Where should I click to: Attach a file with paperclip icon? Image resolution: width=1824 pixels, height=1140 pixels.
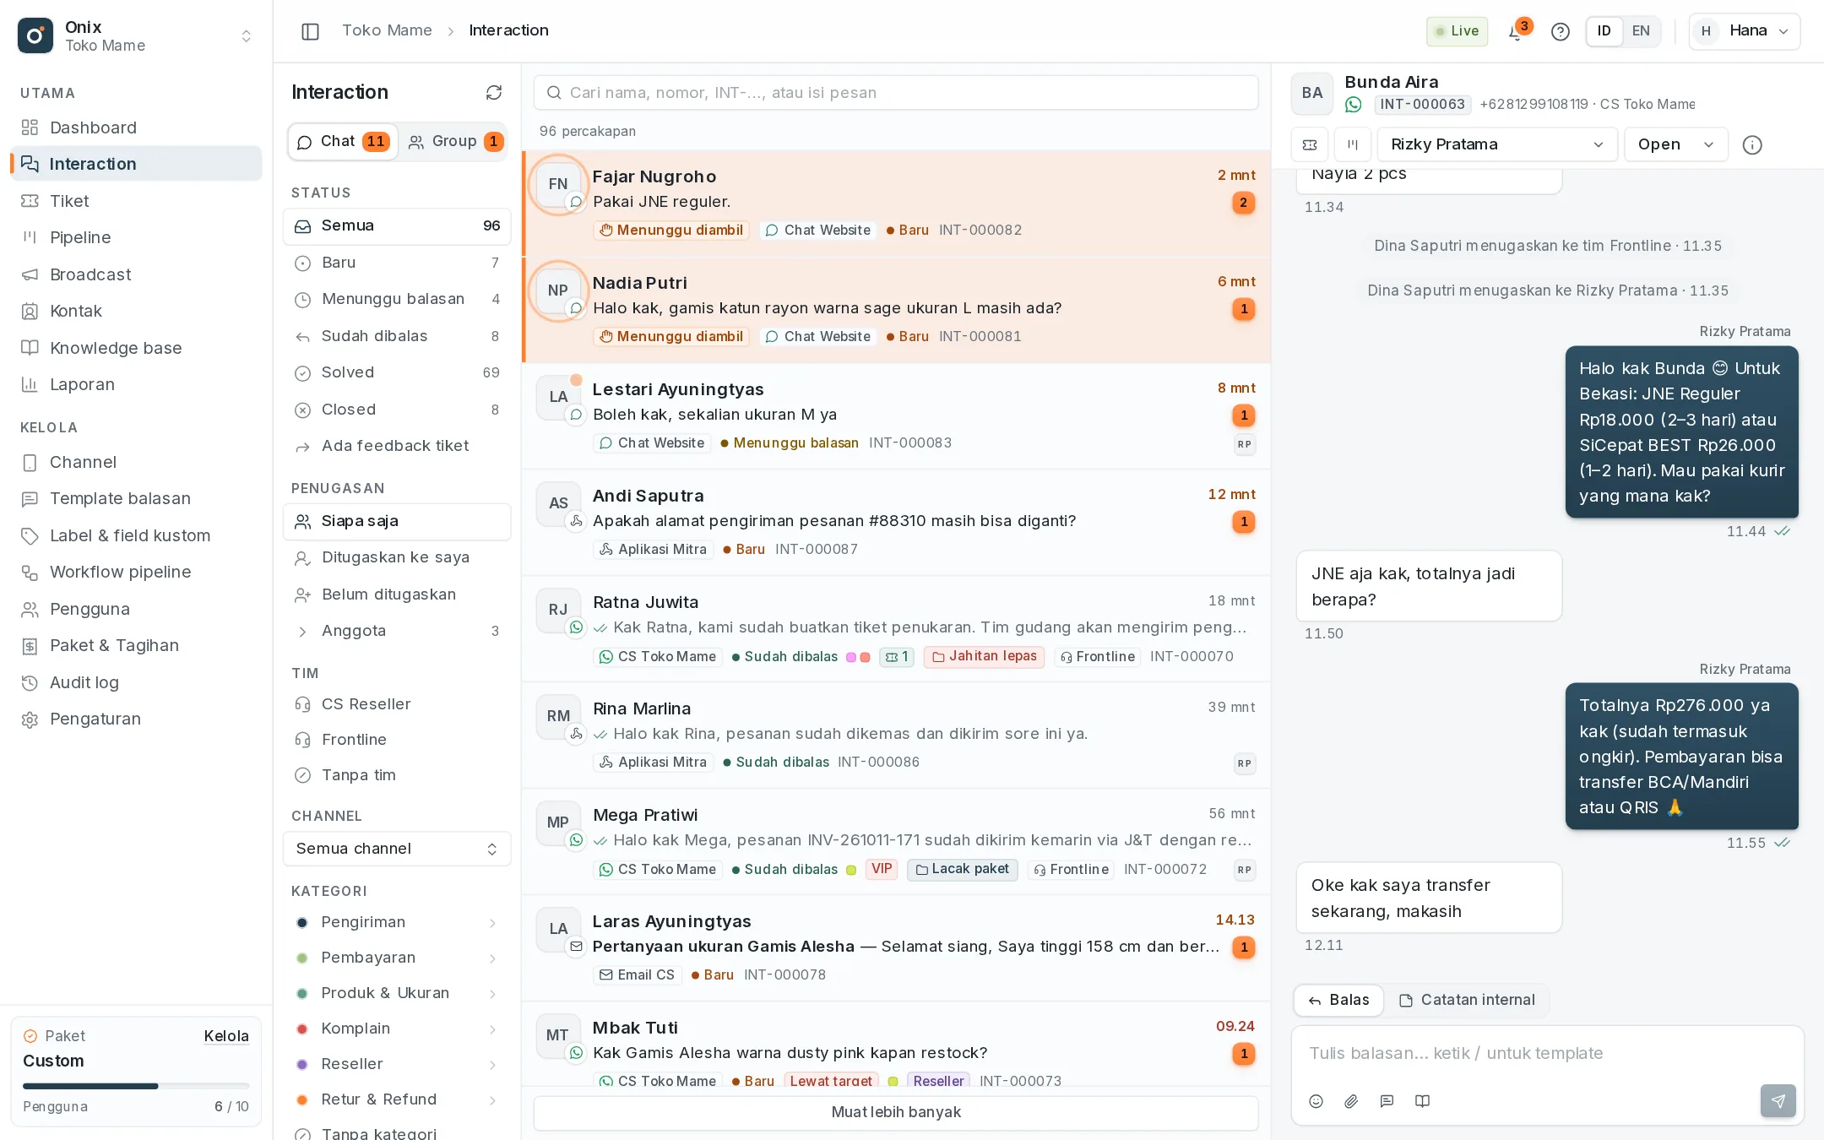click(1351, 1101)
